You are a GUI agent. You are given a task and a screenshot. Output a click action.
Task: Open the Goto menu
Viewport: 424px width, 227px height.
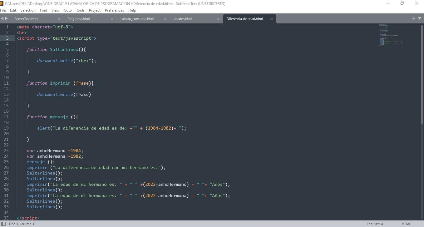click(x=68, y=10)
